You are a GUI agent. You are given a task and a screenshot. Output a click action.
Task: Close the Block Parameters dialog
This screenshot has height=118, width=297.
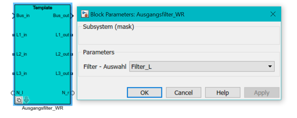point(273,14)
